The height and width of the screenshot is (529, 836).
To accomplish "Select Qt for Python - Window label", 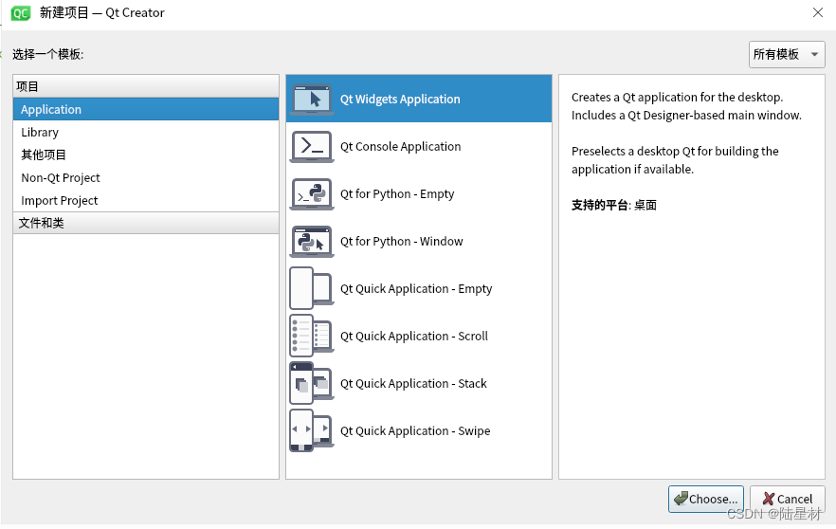I will 402,242.
